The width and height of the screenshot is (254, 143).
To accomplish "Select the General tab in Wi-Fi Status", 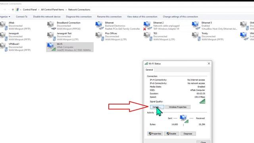I will [149, 70].
